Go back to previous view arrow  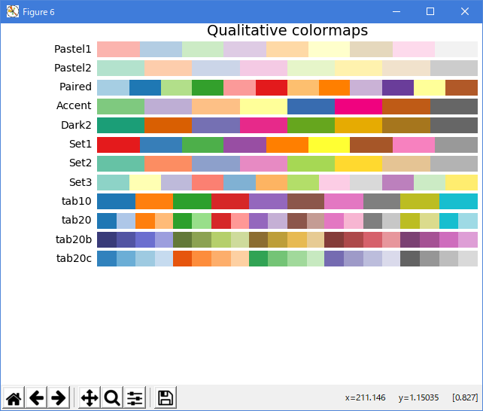(x=36, y=397)
